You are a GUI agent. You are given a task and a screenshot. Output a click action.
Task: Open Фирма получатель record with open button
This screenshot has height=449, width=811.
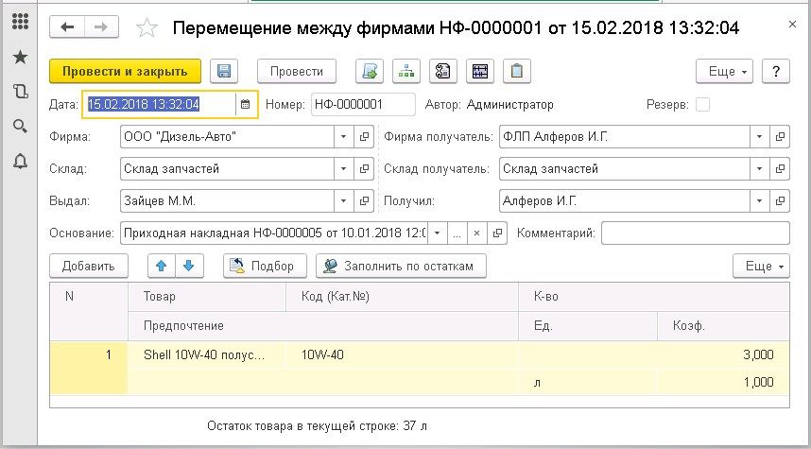[780, 137]
